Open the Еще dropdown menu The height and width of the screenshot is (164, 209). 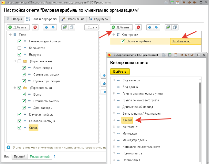(x=91, y=27)
